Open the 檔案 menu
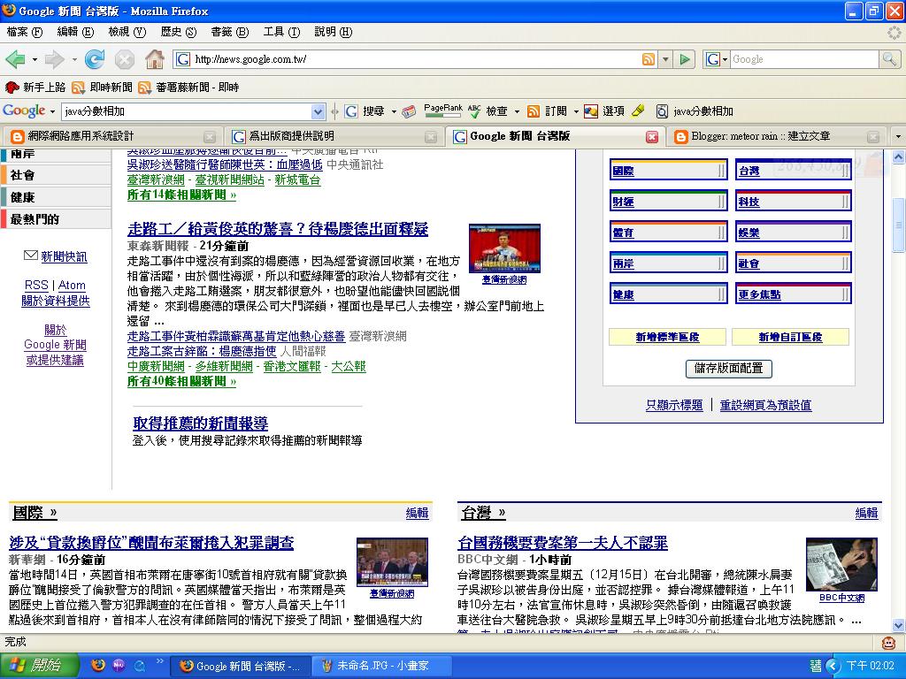The image size is (906, 679). tap(24, 32)
